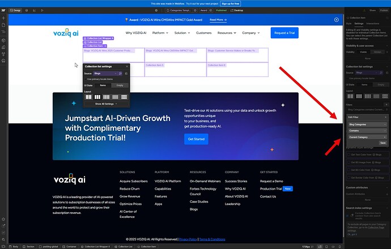This screenshot has height=249, width=391.
Task: Open the Current Category value dropdown
Action: point(367,137)
